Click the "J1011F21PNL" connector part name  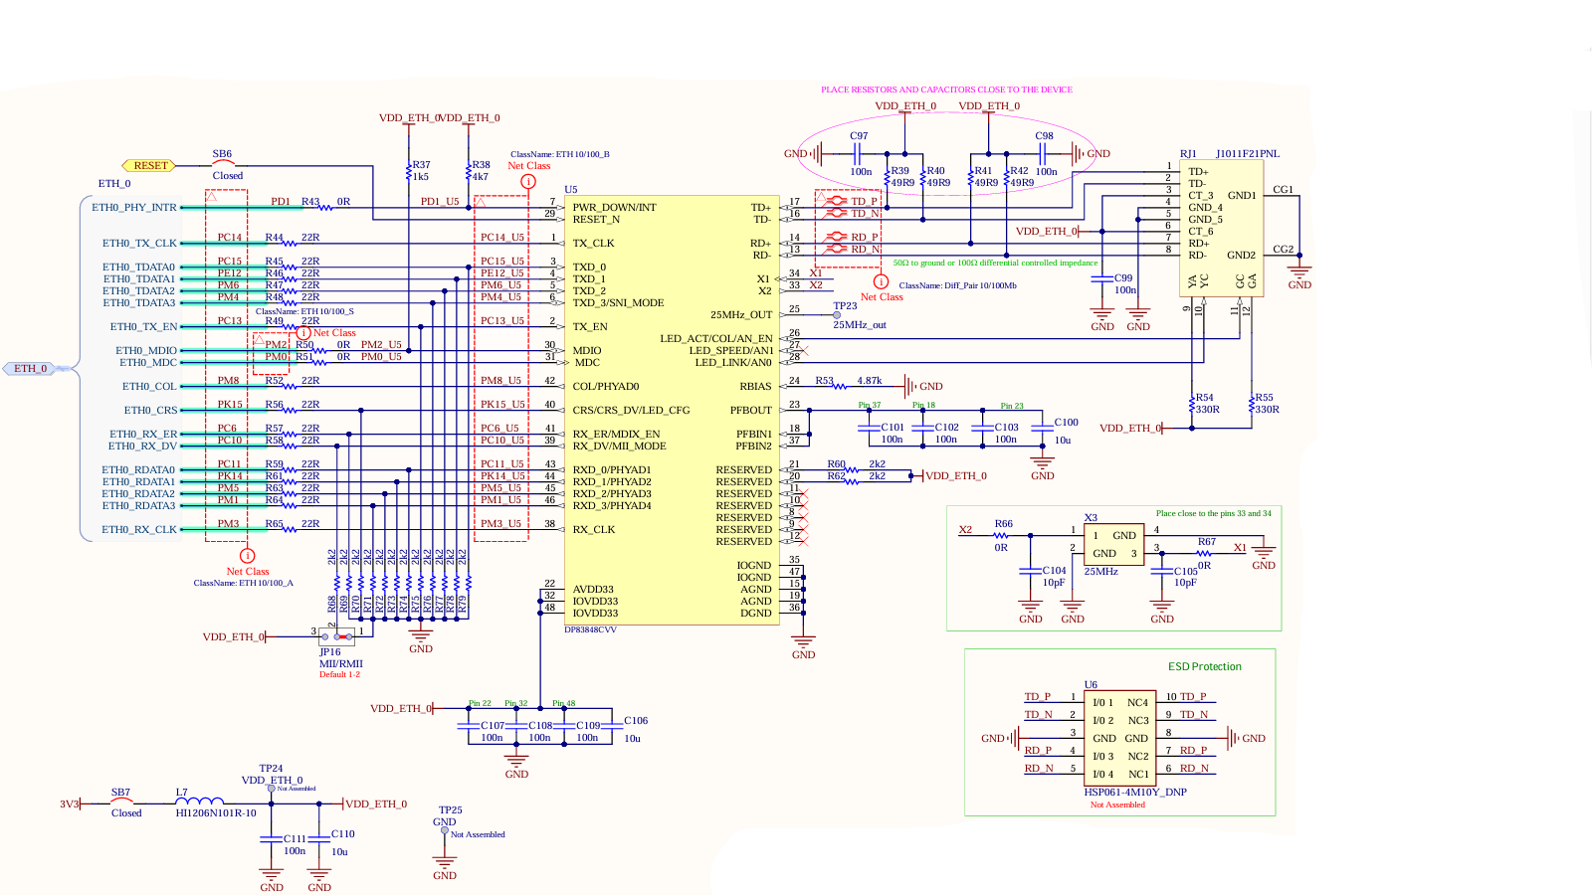1248,154
